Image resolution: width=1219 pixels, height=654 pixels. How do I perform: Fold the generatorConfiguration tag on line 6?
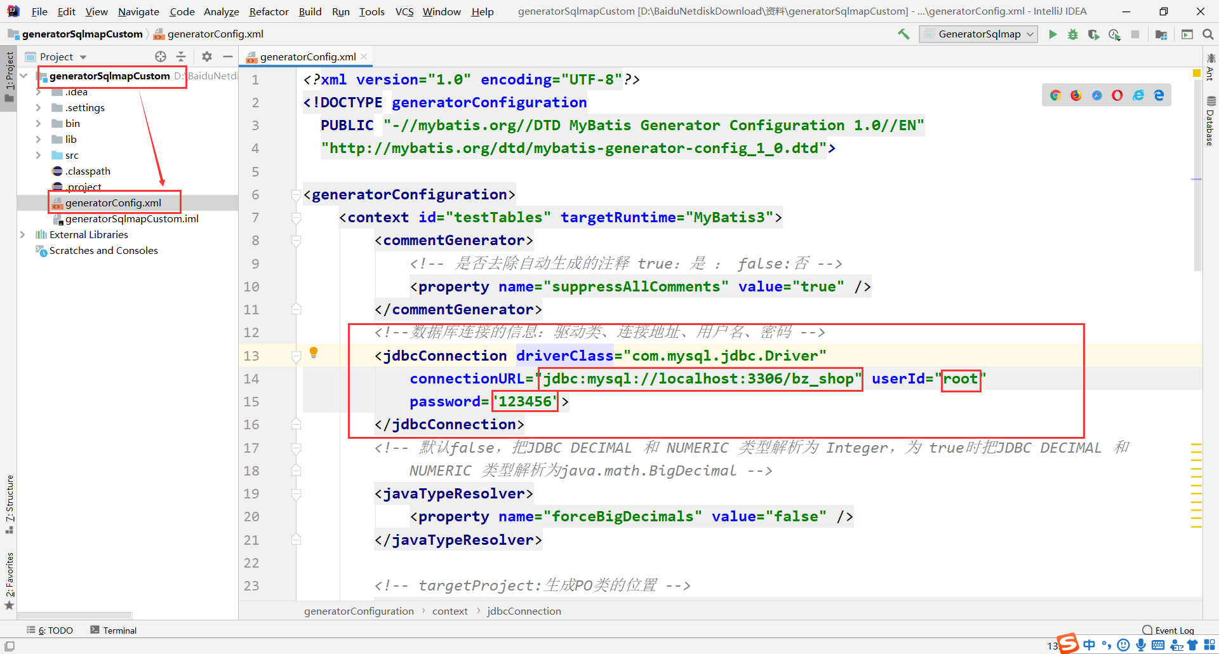tap(296, 195)
